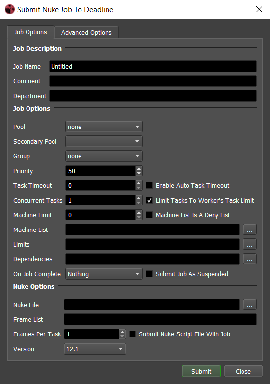The image size is (270, 384).
Task: Open Machine List browse ellipsis button
Action: (250, 230)
